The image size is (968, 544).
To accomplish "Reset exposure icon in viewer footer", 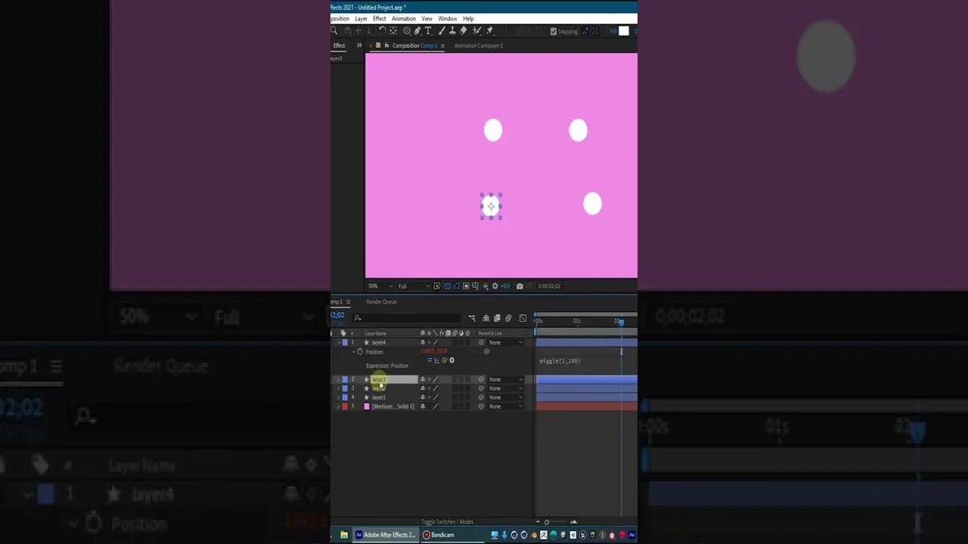I will click(x=495, y=286).
